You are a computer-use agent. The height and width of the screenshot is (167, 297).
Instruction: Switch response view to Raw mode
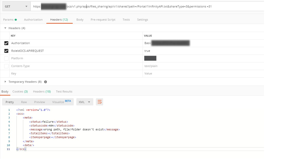coord(24,102)
